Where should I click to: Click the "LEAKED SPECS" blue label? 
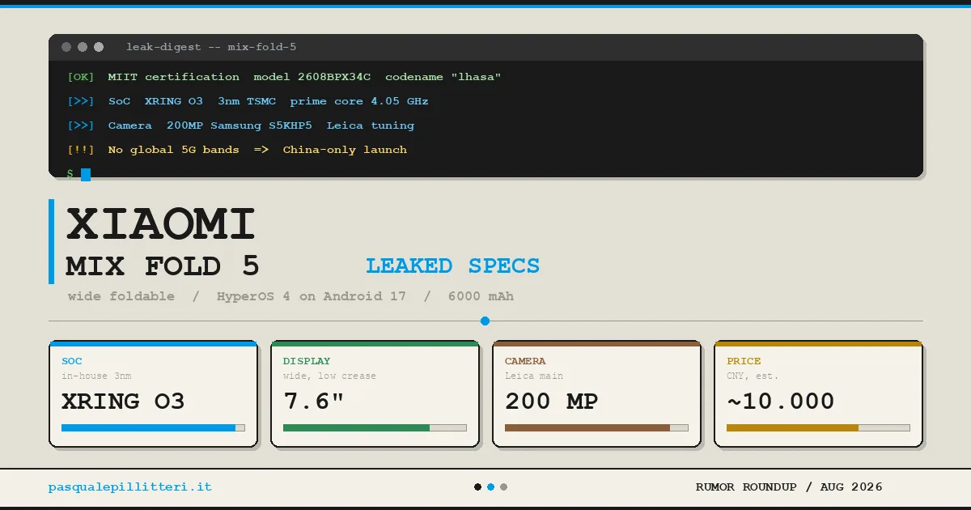(452, 266)
